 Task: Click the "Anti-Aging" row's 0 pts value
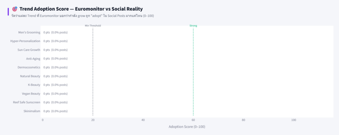[55, 59]
